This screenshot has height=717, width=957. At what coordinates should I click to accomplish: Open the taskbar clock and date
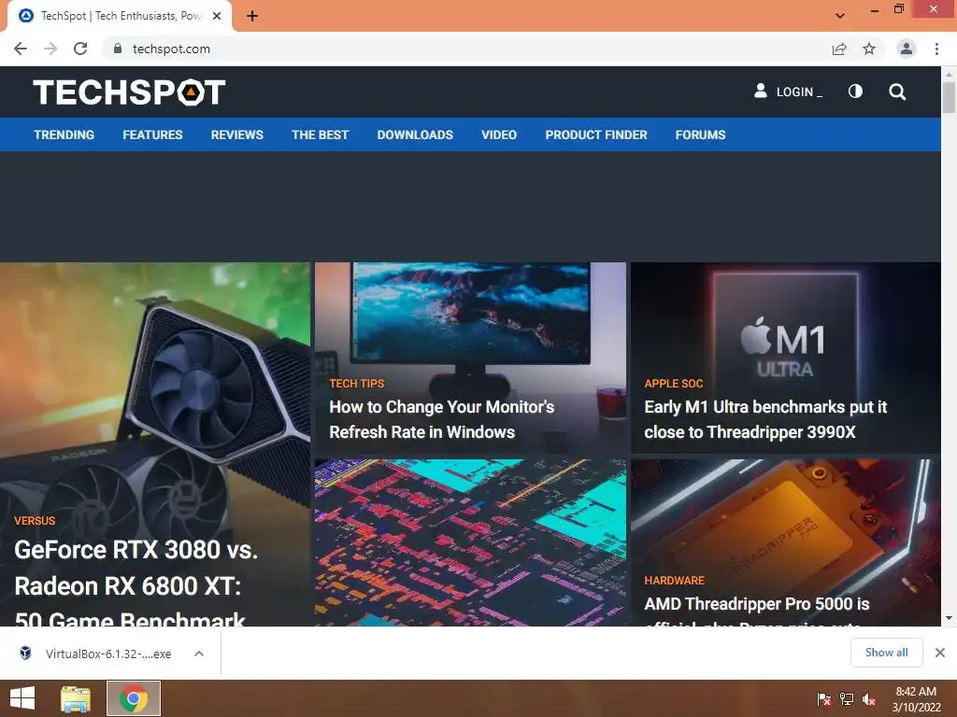916,699
